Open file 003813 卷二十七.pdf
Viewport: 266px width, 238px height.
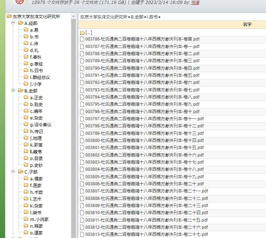[x=147, y=234]
